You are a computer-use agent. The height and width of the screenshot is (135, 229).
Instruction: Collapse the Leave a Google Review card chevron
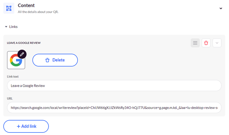[217, 43]
